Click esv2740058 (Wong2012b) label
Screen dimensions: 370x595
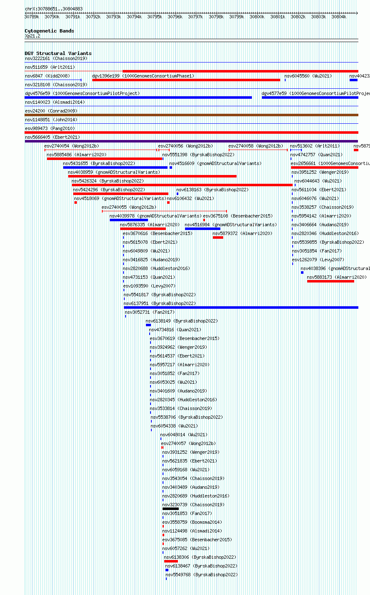tap(256, 146)
